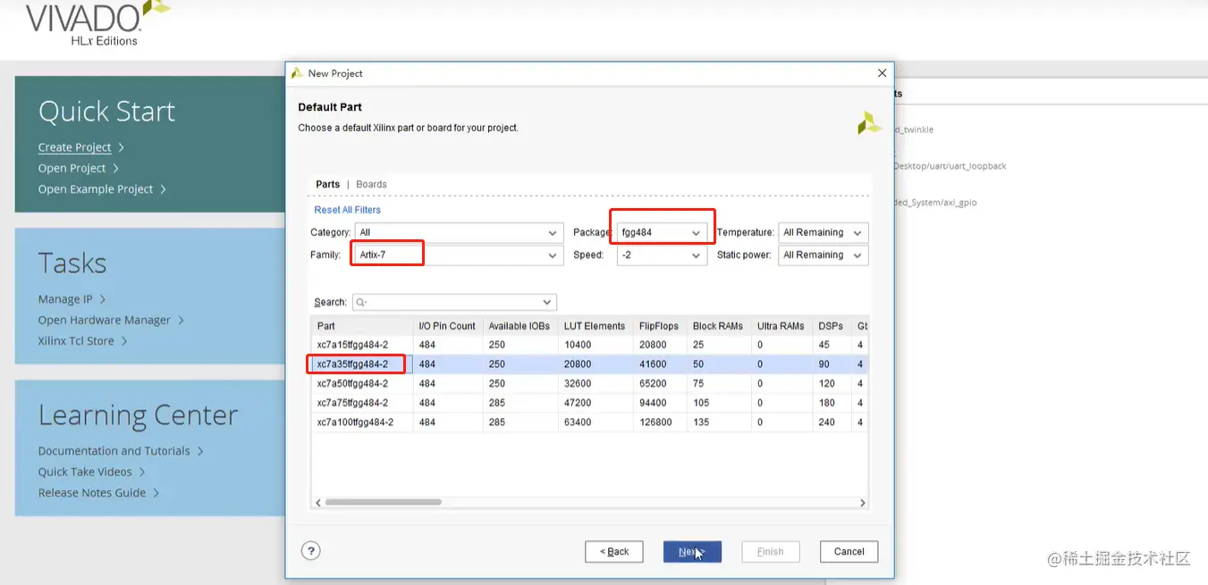This screenshot has height=585, width=1208.
Task: Switch to the Boards tab
Action: pyautogui.click(x=371, y=184)
